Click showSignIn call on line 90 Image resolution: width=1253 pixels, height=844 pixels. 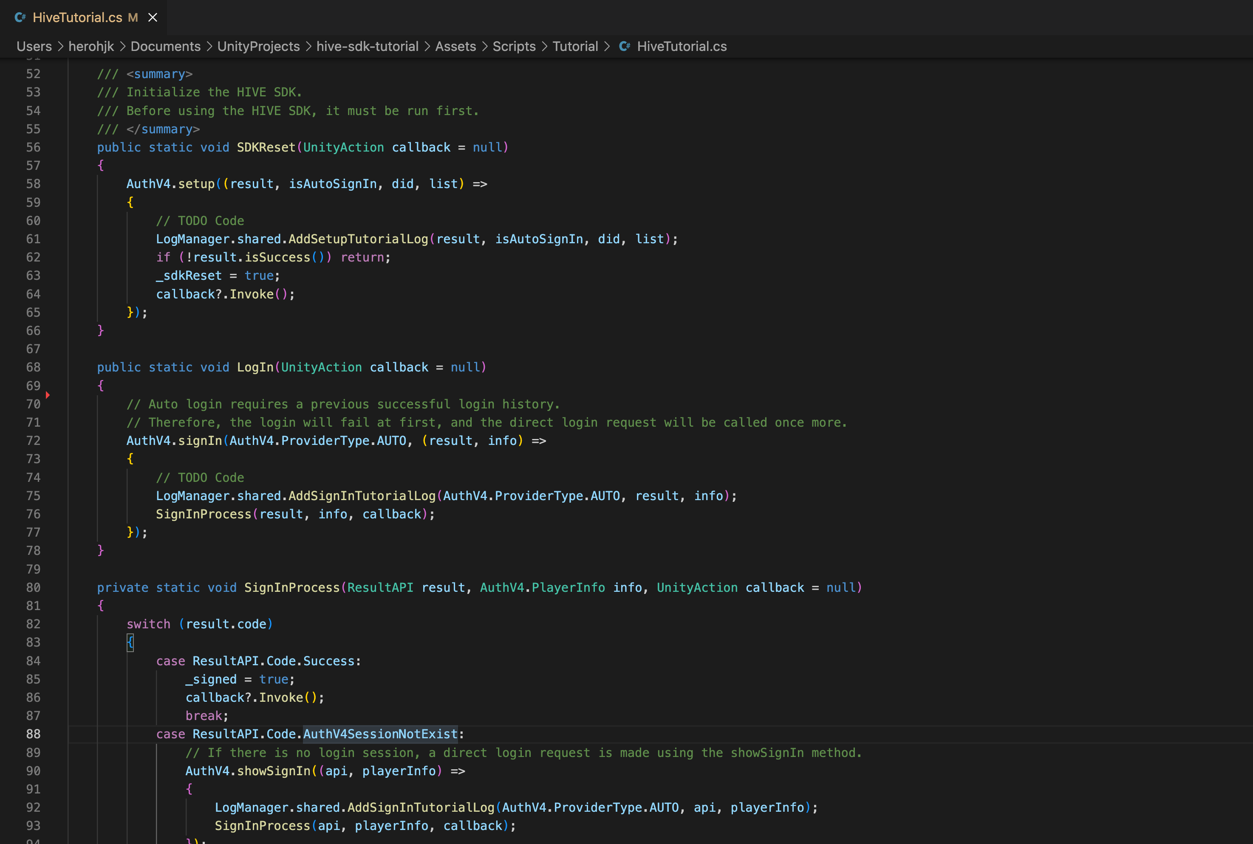pos(274,771)
